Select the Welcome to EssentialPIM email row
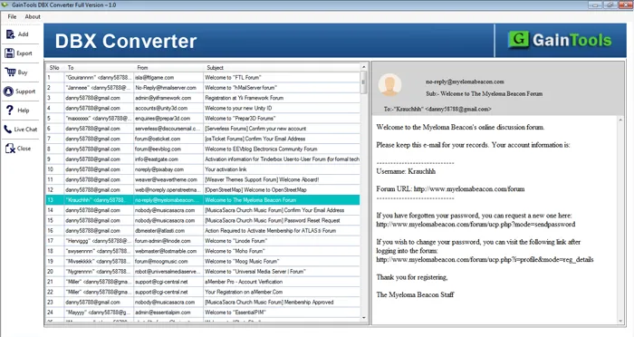Image resolution: width=634 pixels, height=337 pixels. pos(203,312)
